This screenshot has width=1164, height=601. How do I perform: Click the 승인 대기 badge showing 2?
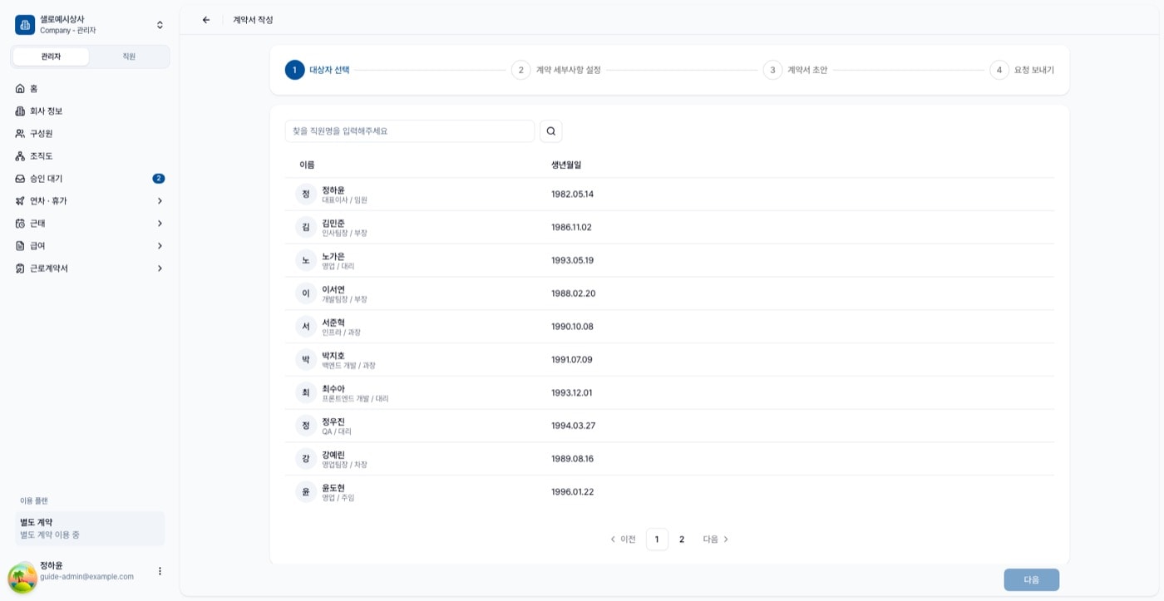(x=159, y=178)
